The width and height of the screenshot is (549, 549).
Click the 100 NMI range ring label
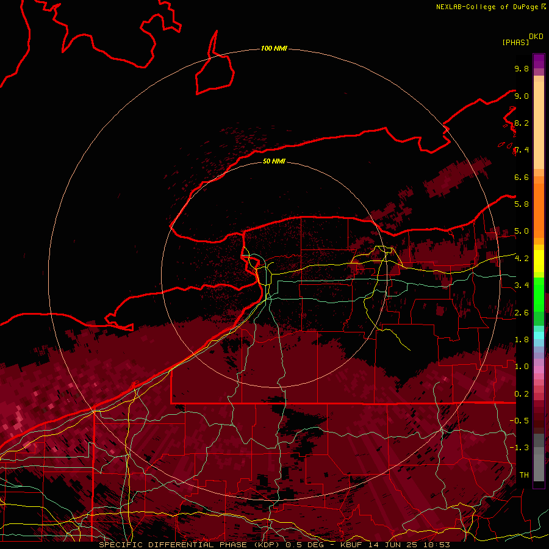pyautogui.click(x=274, y=48)
